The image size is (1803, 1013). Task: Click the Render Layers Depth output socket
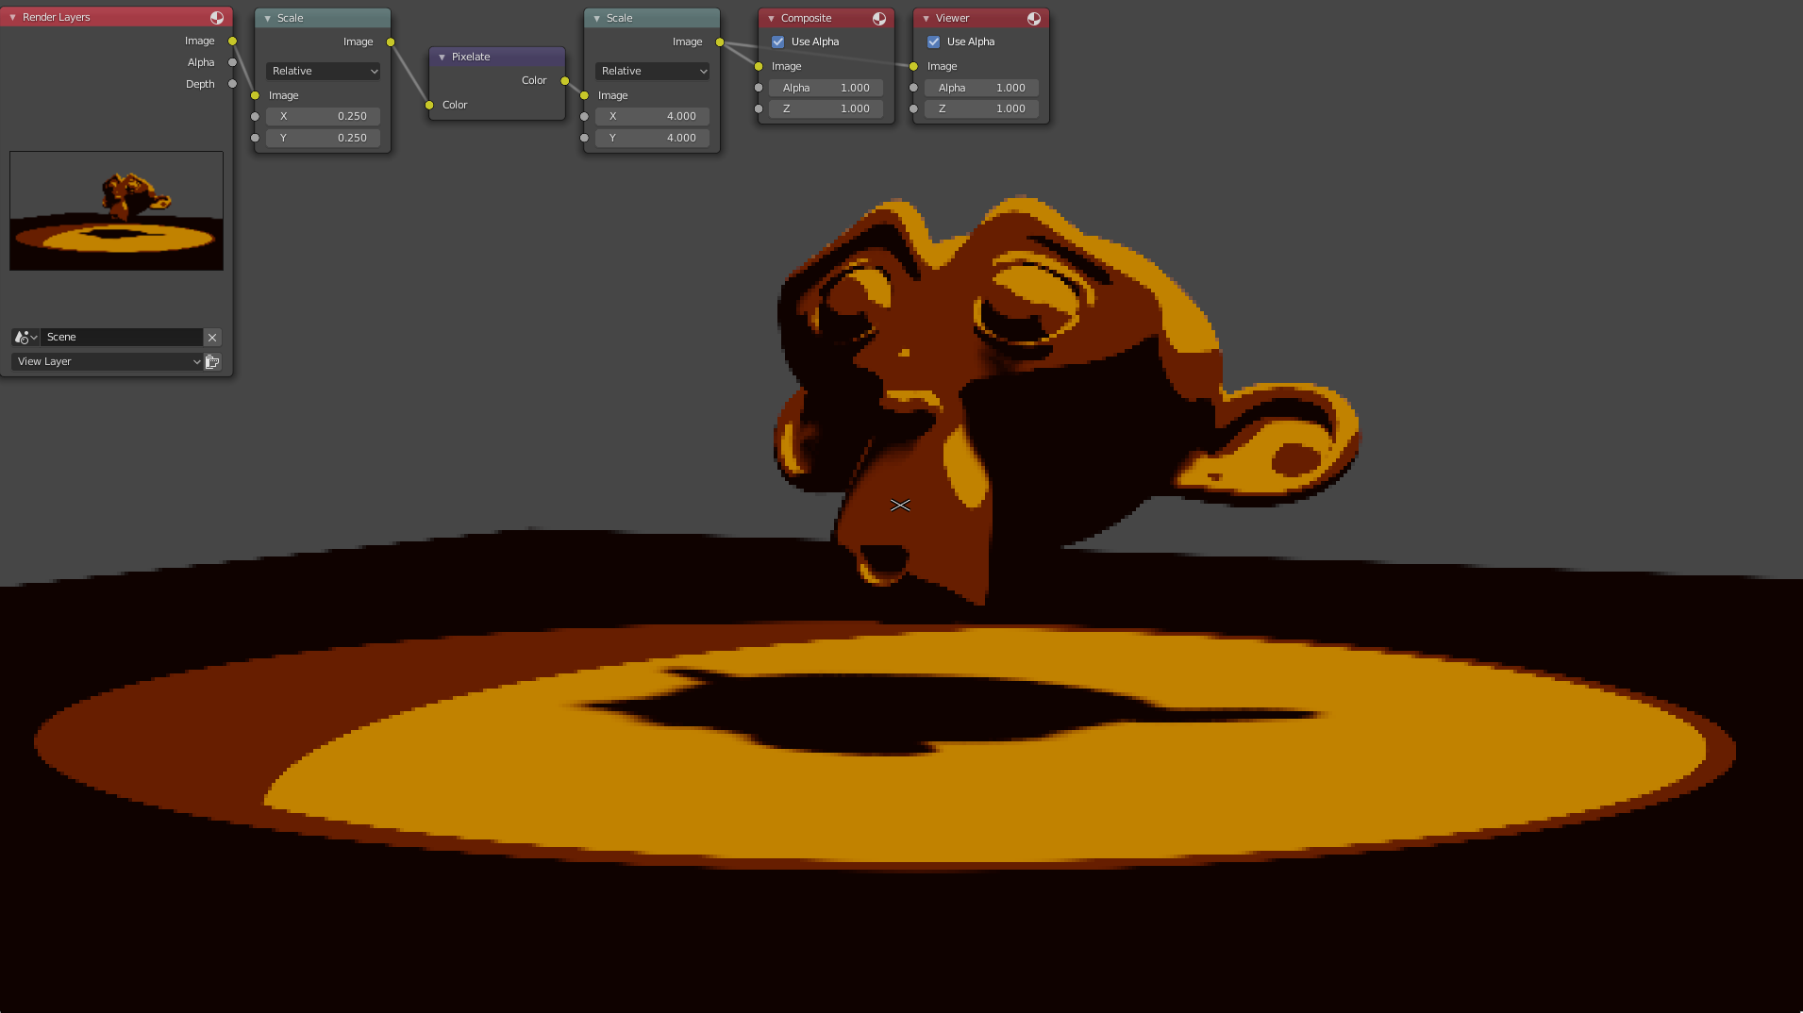coord(232,84)
